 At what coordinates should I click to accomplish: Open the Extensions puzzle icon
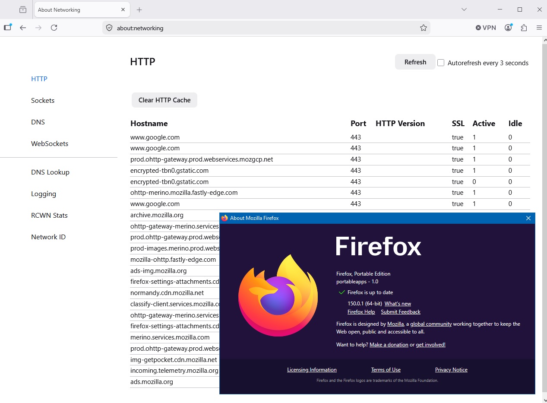(524, 28)
